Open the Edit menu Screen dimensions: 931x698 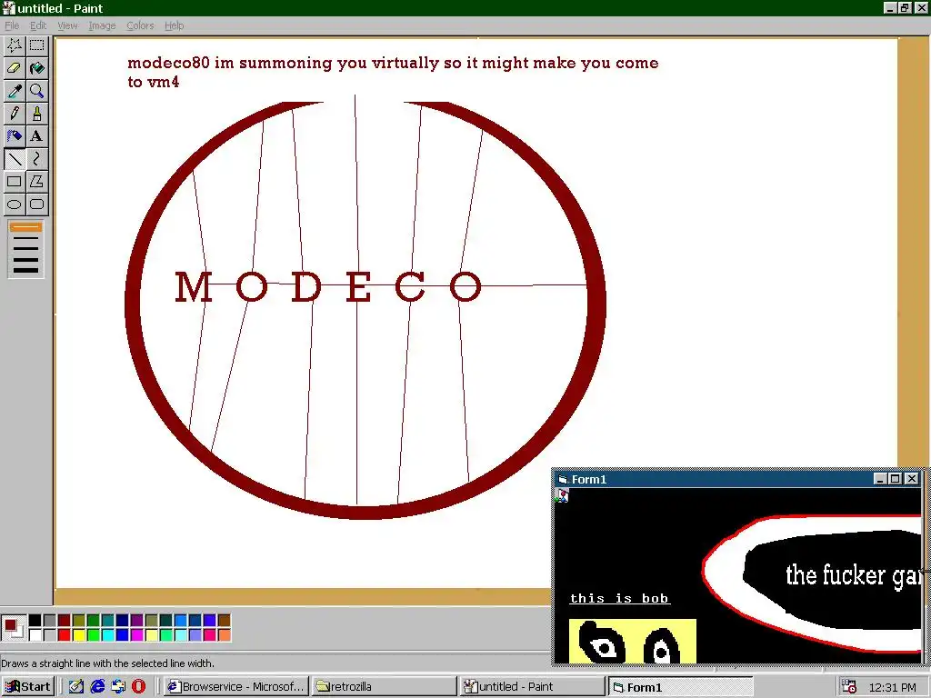click(x=38, y=25)
